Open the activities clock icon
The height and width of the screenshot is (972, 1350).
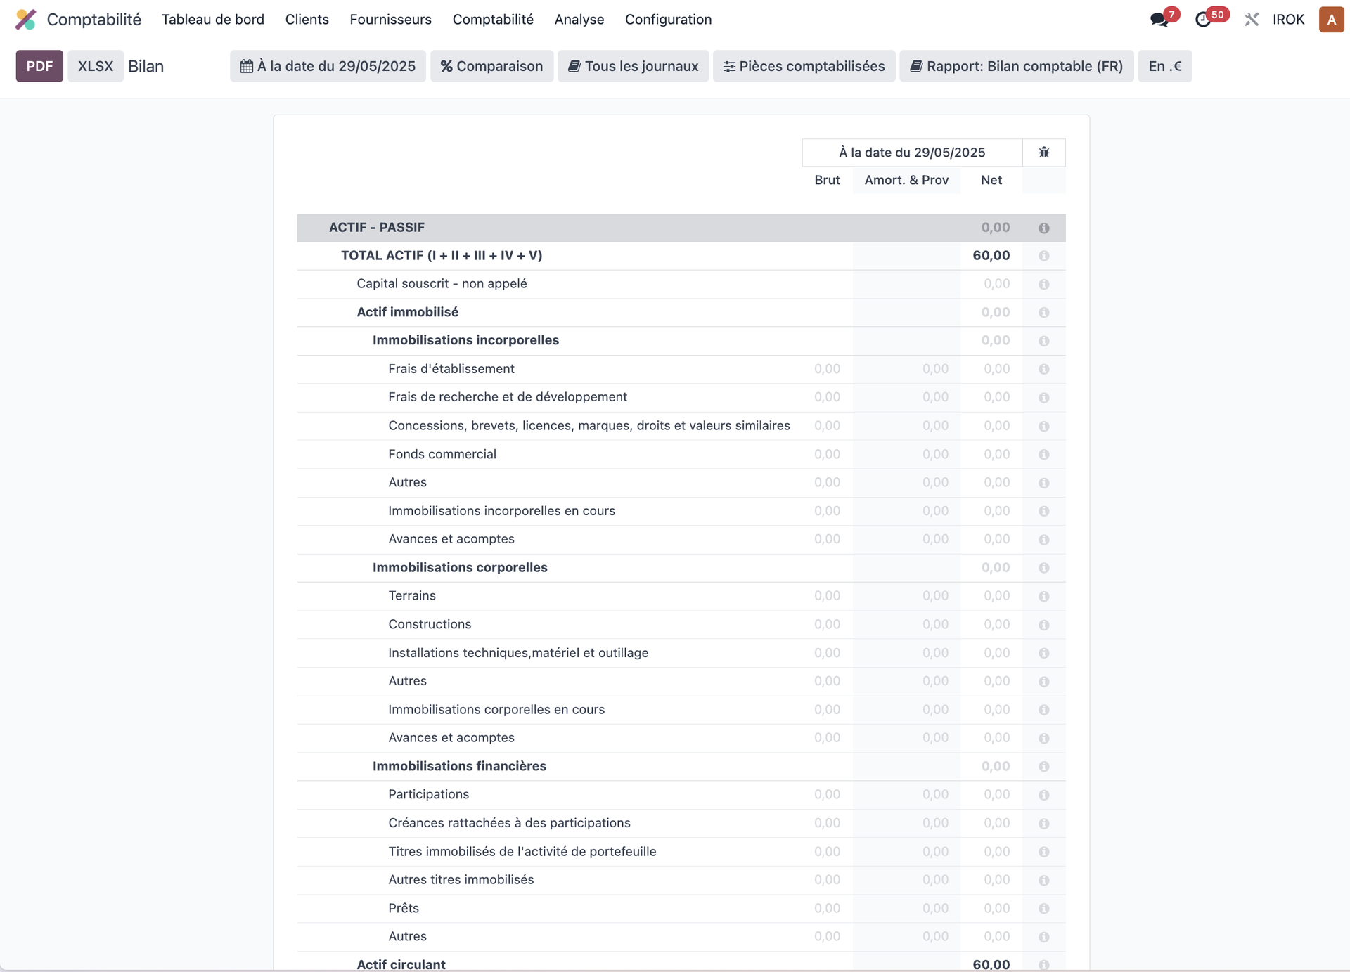coord(1203,20)
